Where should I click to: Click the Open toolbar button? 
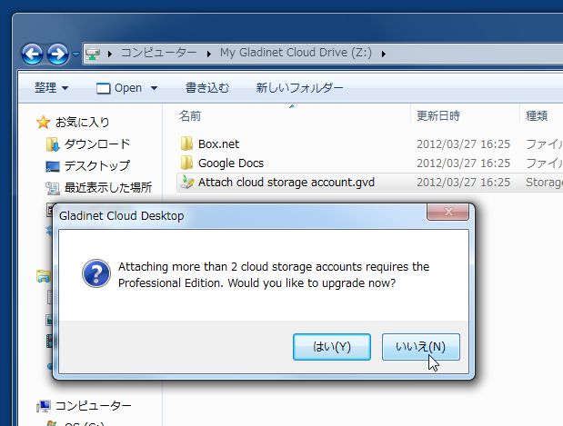point(119,88)
